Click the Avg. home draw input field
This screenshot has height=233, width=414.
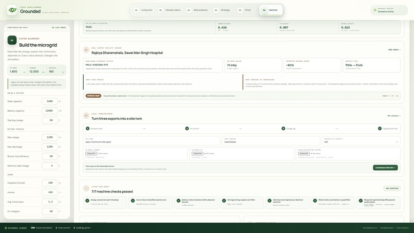pos(50,202)
